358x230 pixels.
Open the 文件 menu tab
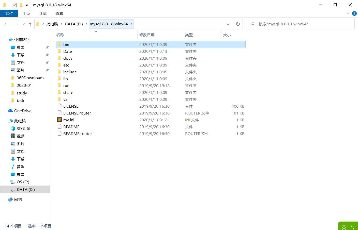point(9,13)
